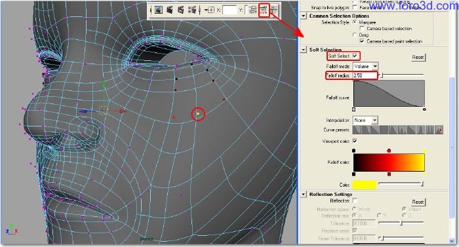Viewport: 459px width, 247px height.
Task: Select Marquee selection style
Action: (x=355, y=22)
